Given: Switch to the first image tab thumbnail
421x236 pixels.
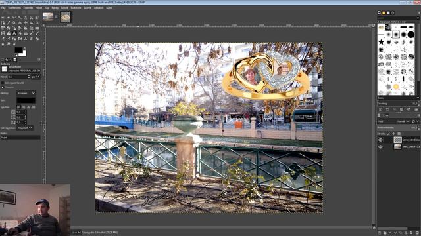Looking at the screenshot, I should click(48, 17).
